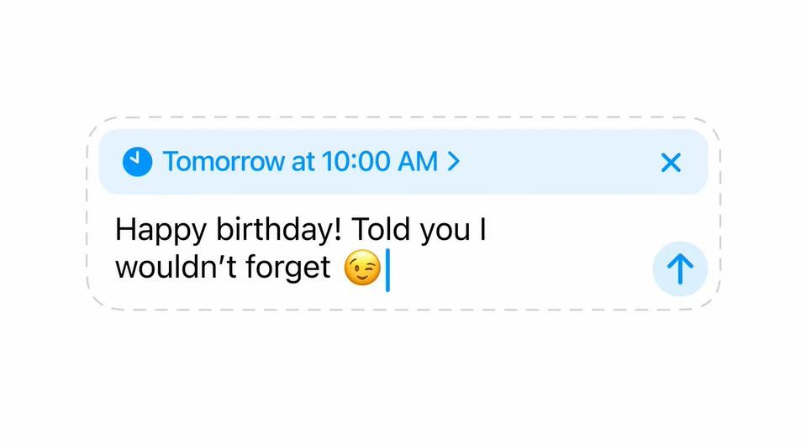Click blank area between the emoji and send button
The height and width of the screenshot is (443, 806).
pos(521,269)
